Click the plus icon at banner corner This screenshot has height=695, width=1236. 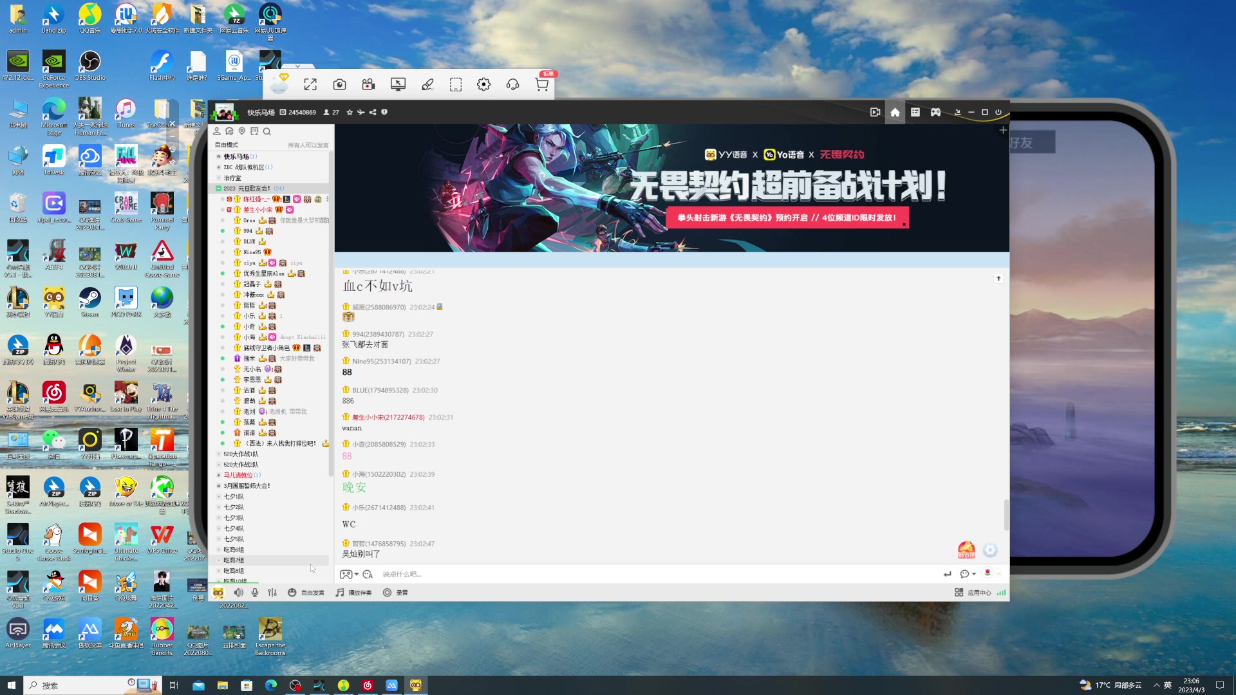point(1003,131)
